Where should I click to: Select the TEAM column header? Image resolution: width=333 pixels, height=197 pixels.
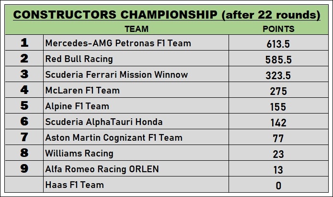point(136,29)
